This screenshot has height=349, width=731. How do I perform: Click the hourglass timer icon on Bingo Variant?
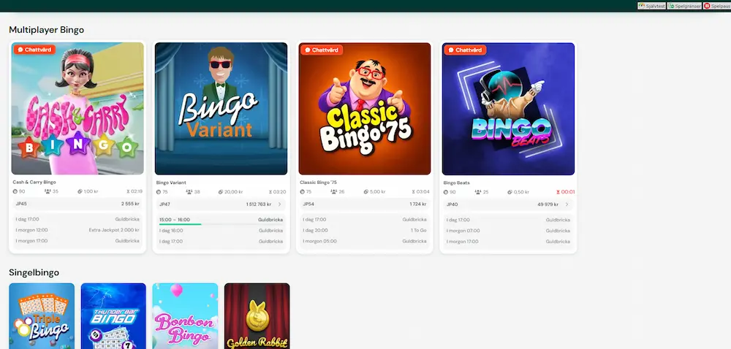pos(270,192)
